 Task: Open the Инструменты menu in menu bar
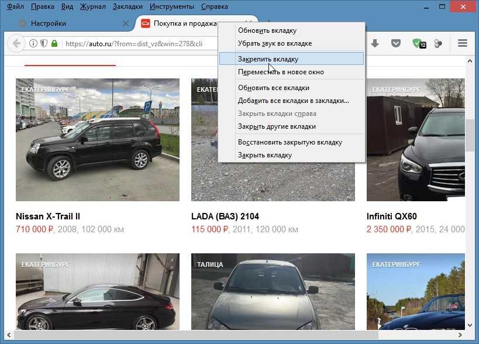point(171,6)
